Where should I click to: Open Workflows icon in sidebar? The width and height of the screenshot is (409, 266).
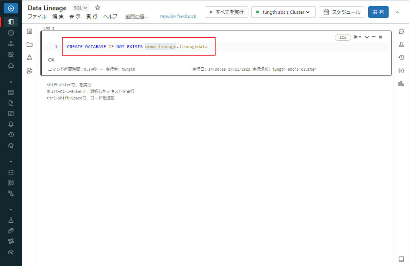(11, 55)
